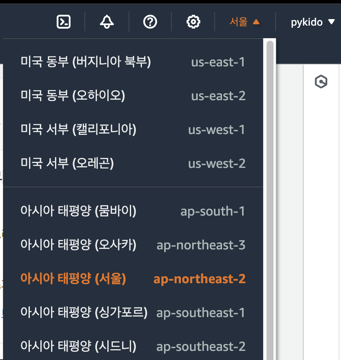
Task: Select highlighted region 아시아 태평양 (서울)
Action: click(133, 279)
